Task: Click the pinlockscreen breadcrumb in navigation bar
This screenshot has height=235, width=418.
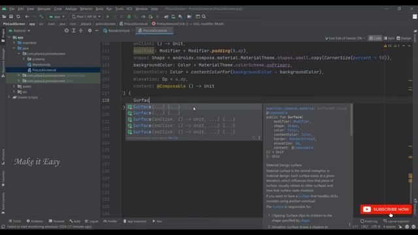Action: [106, 23]
